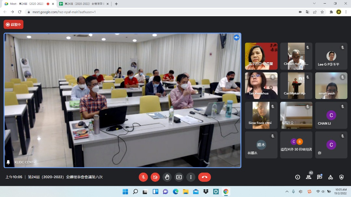
Task: Expand the system tray hidden icons
Action: (287, 191)
